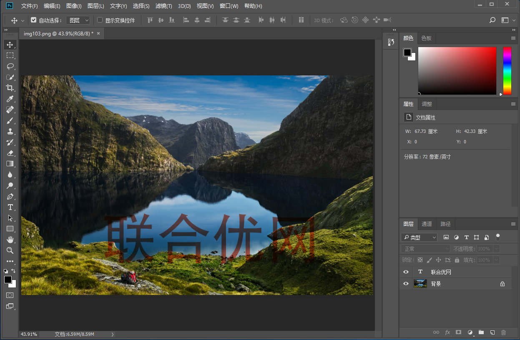Viewport: 520px width, 340px height.
Task: Open the Layers panel options menu
Action: pyautogui.click(x=513, y=224)
